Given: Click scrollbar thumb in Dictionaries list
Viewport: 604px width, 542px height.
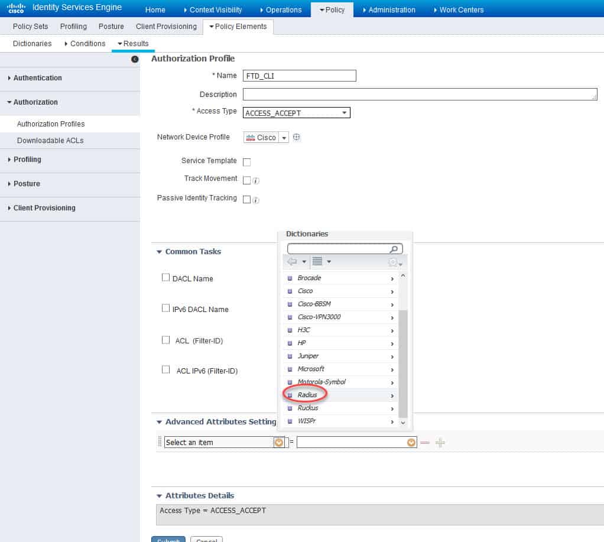Looking at the screenshot, I should coord(403,364).
